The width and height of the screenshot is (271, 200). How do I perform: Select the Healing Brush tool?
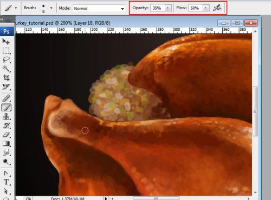click(6, 98)
